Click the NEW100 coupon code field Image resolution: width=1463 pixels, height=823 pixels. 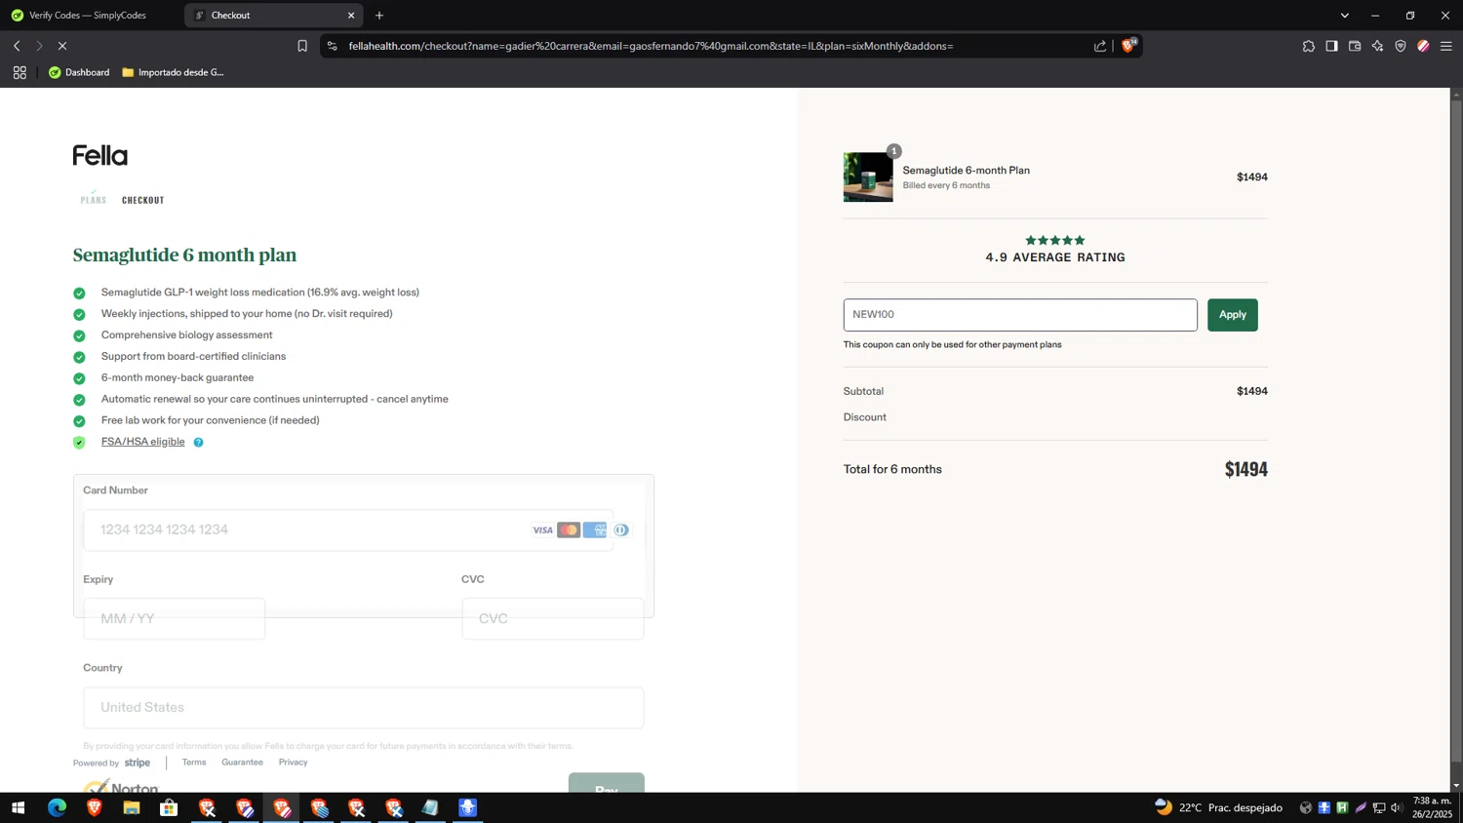pos(1020,315)
